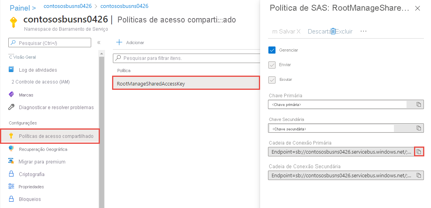Click the Política column header
This screenshot has height=208, width=431.
point(124,71)
